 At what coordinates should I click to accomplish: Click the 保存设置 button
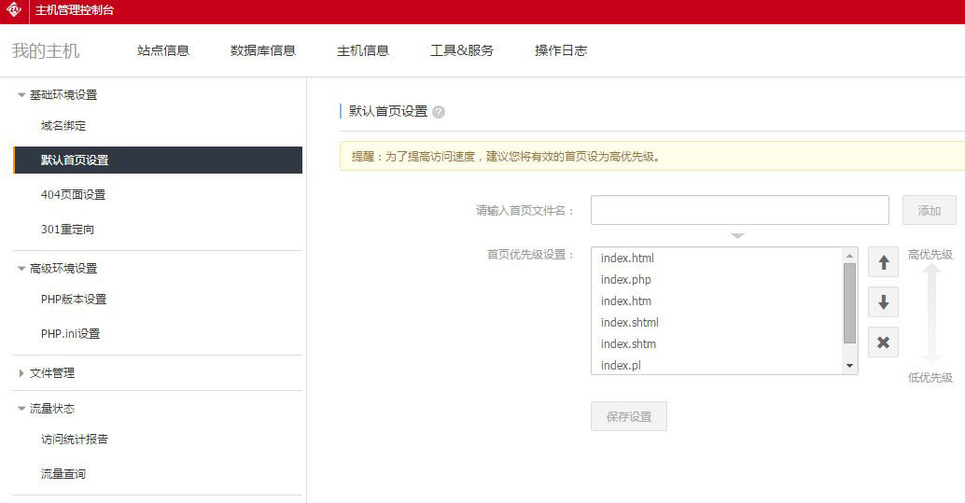628,417
